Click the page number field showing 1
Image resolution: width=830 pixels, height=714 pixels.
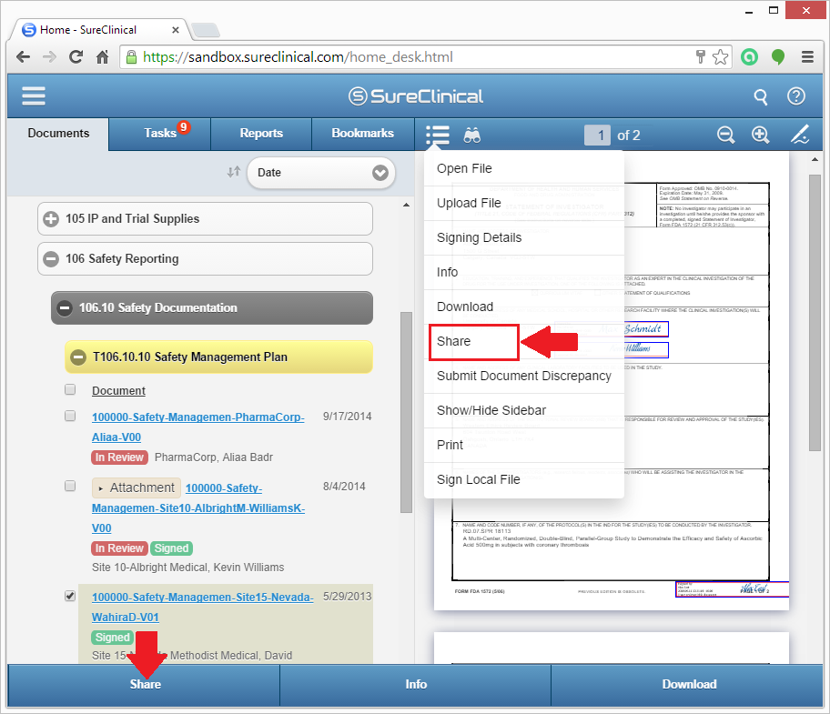click(598, 136)
